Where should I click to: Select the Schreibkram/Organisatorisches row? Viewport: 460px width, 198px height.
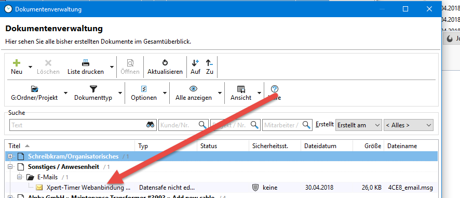(x=222, y=156)
